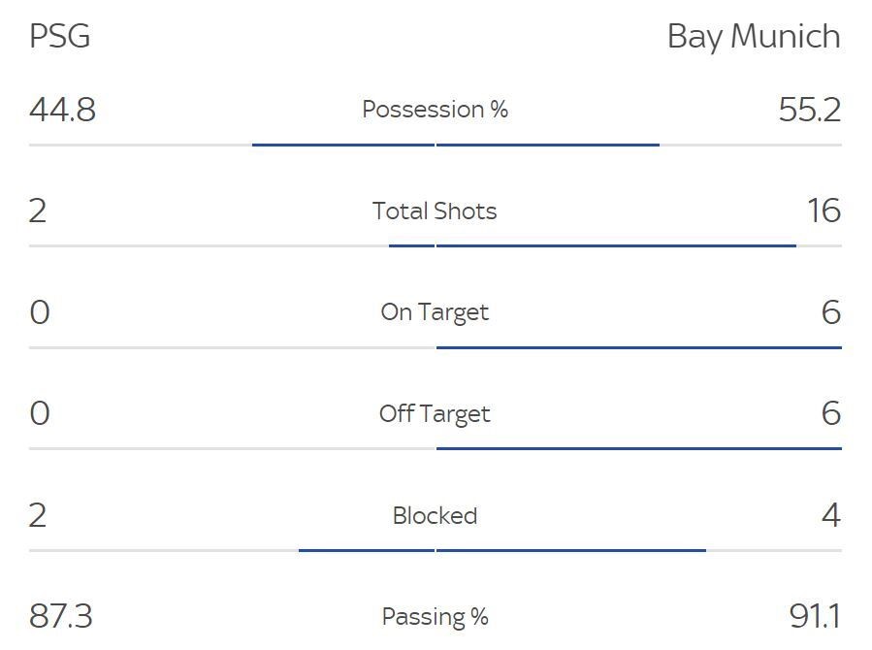Click Bay Munich's Blocked value of 4

click(830, 515)
